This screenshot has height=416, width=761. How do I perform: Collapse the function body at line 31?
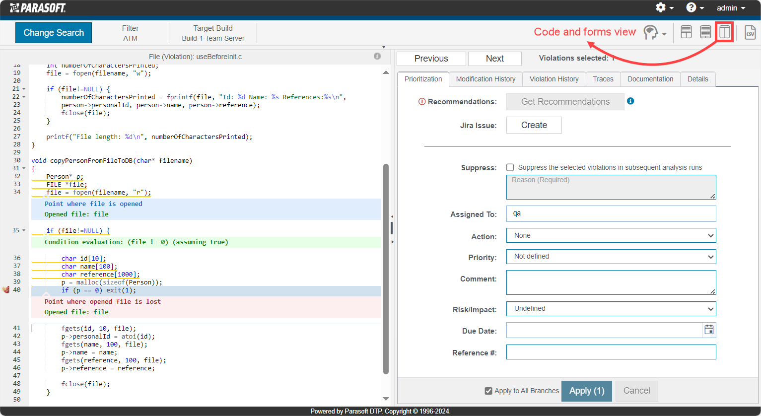[24, 168]
